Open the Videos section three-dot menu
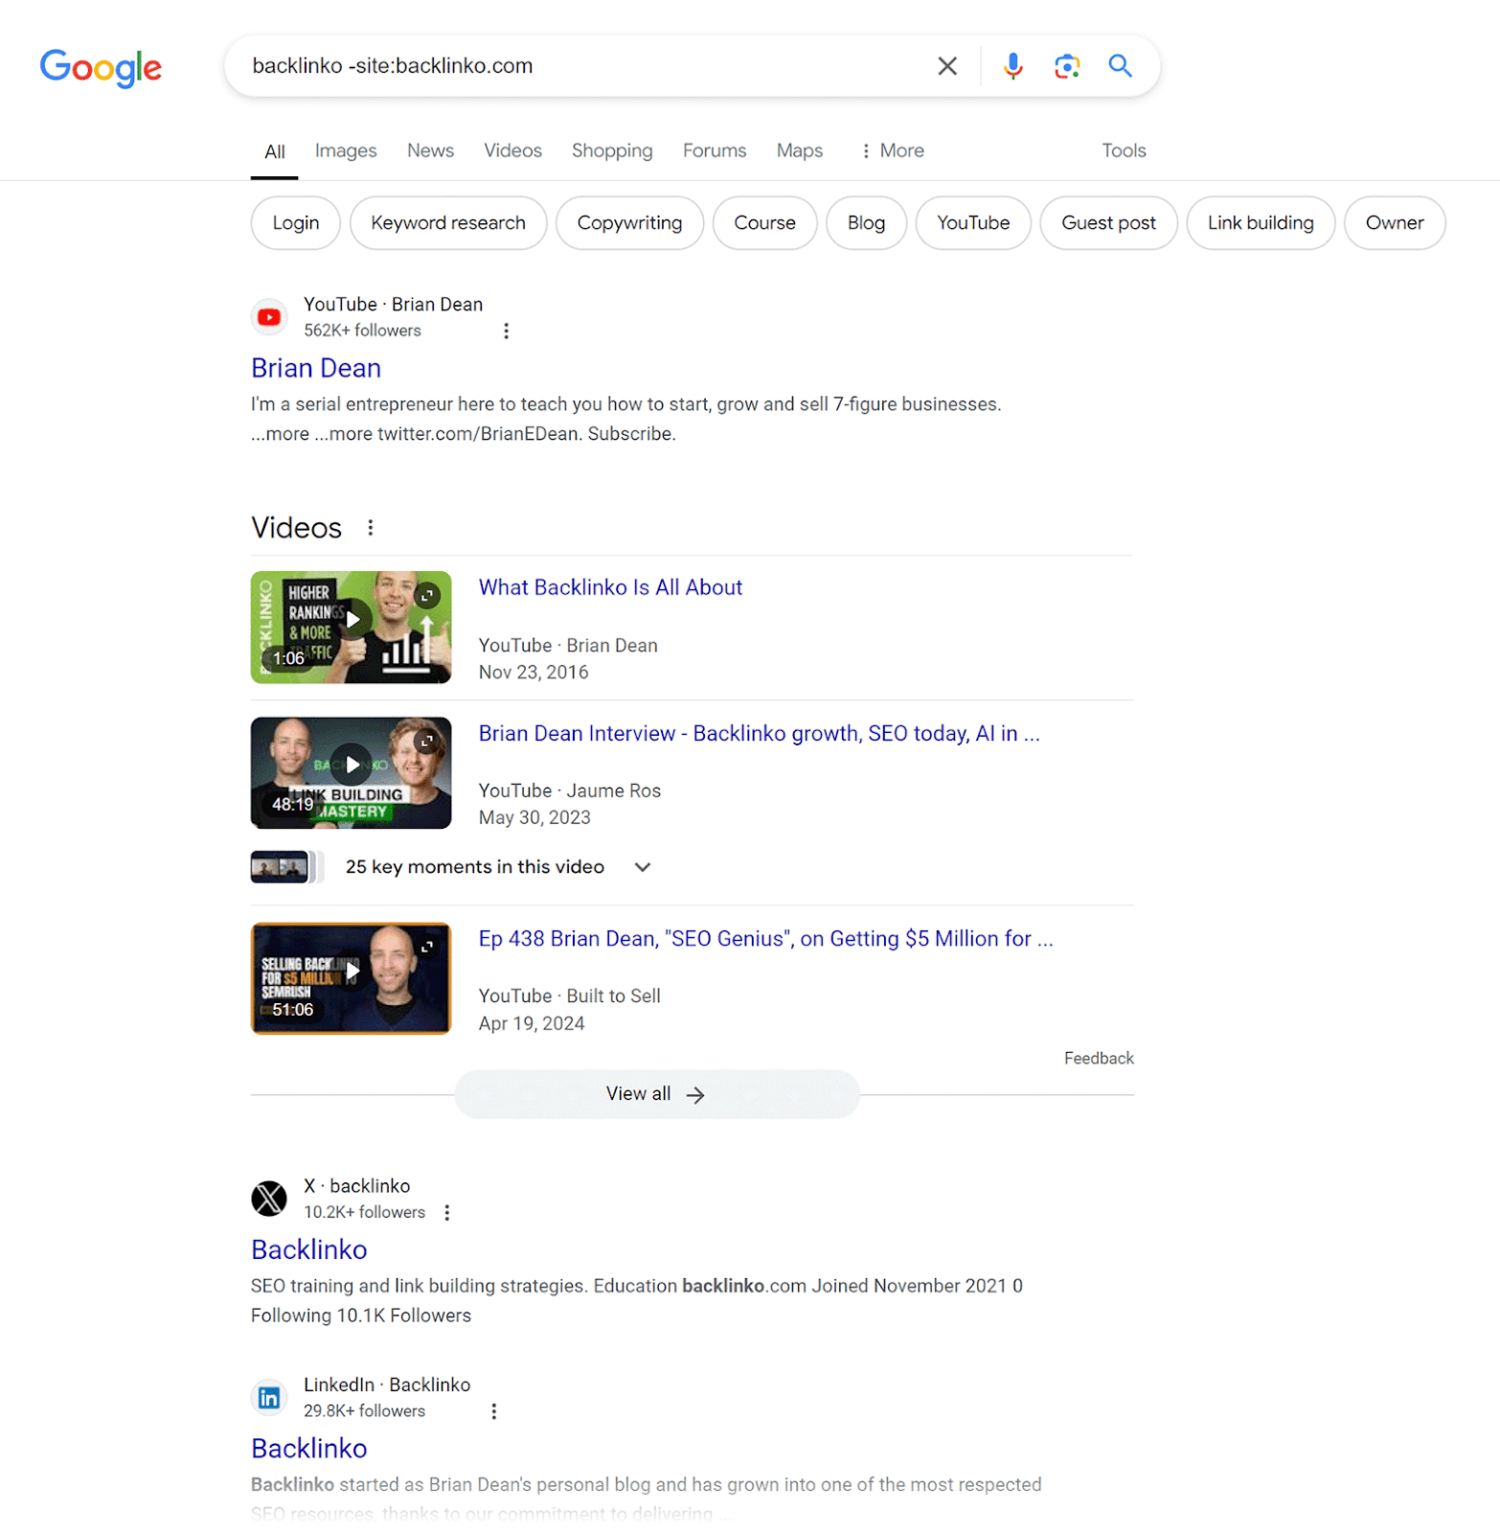This screenshot has width=1500, height=1533. [x=371, y=528]
